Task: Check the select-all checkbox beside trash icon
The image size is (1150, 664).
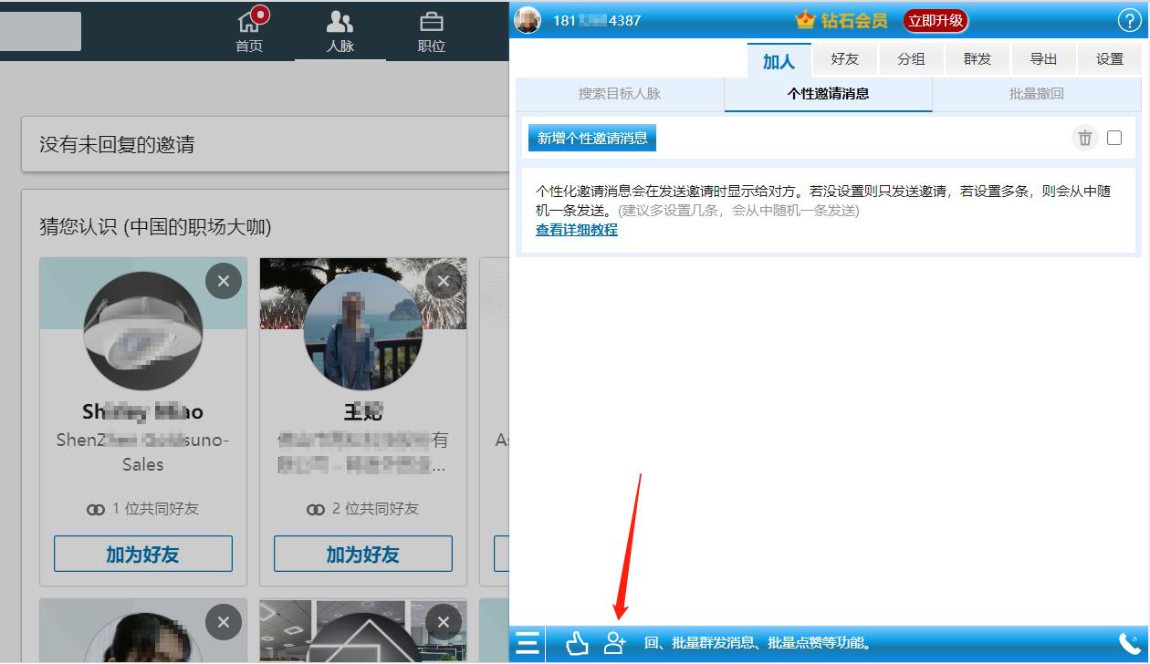Action: (1114, 138)
